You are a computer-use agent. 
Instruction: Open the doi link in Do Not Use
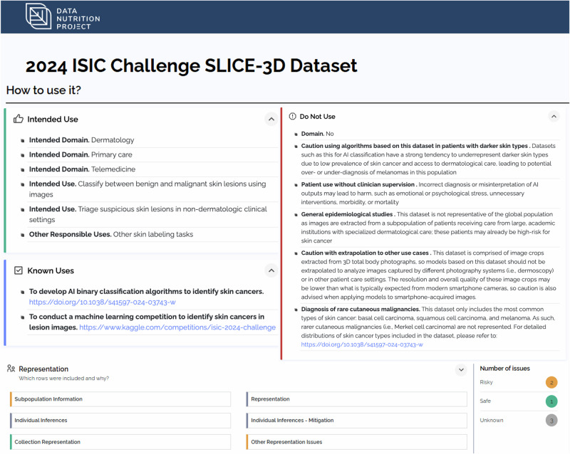pyautogui.click(x=362, y=344)
